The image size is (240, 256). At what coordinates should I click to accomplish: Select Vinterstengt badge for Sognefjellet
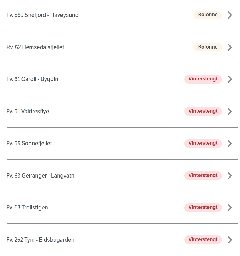203,143
